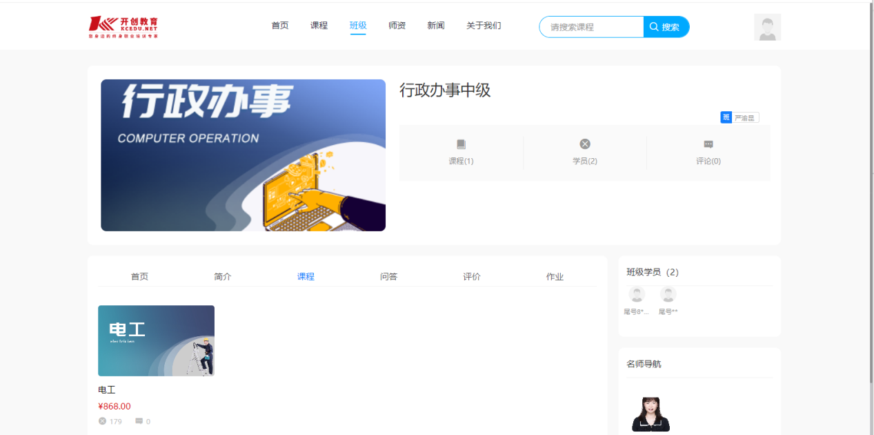Switch to the 简介 tab
The height and width of the screenshot is (435, 874).
point(223,277)
